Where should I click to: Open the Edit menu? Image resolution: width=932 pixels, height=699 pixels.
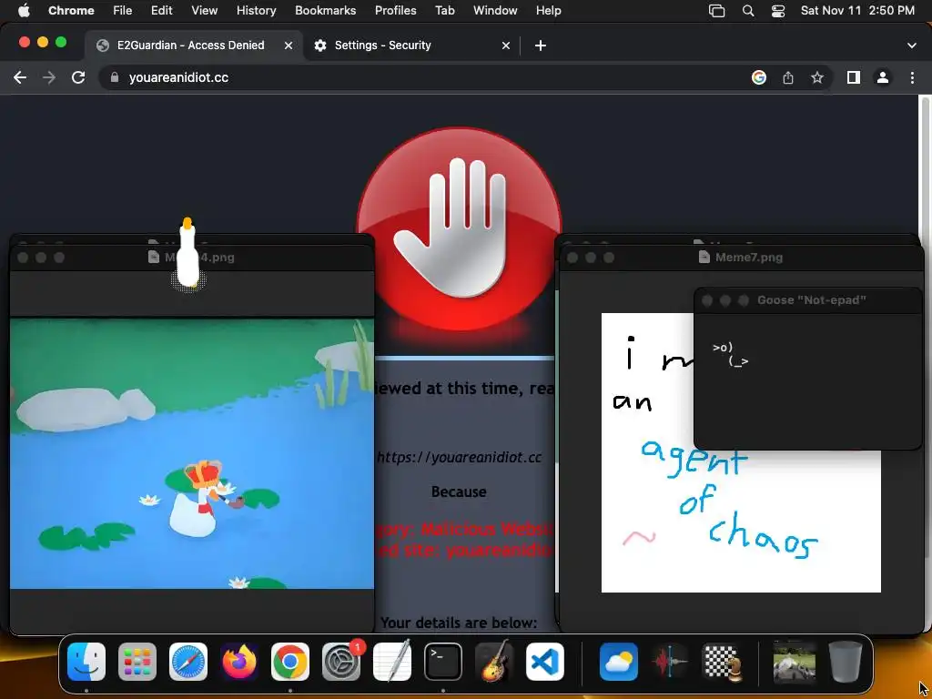point(162,10)
